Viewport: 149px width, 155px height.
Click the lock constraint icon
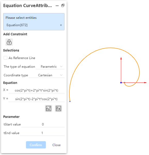pos(9,42)
